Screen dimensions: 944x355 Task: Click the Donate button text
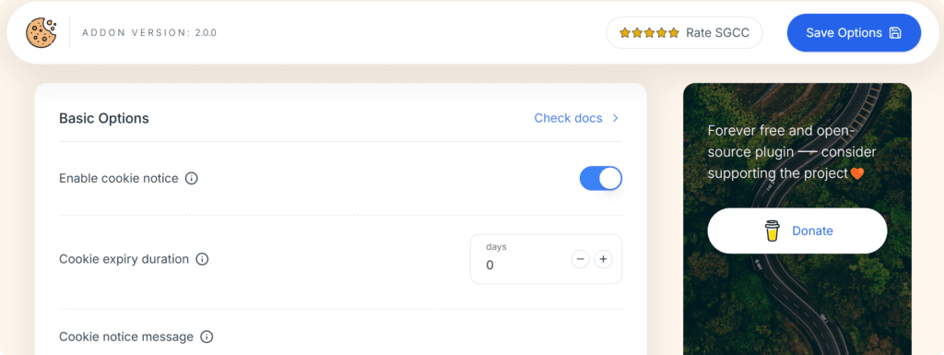click(x=812, y=231)
